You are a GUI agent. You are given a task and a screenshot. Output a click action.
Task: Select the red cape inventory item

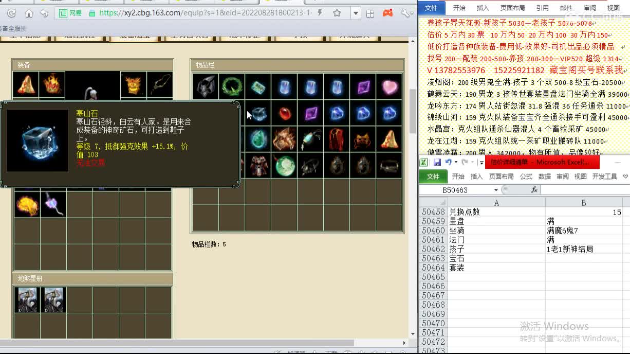click(337, 139)
